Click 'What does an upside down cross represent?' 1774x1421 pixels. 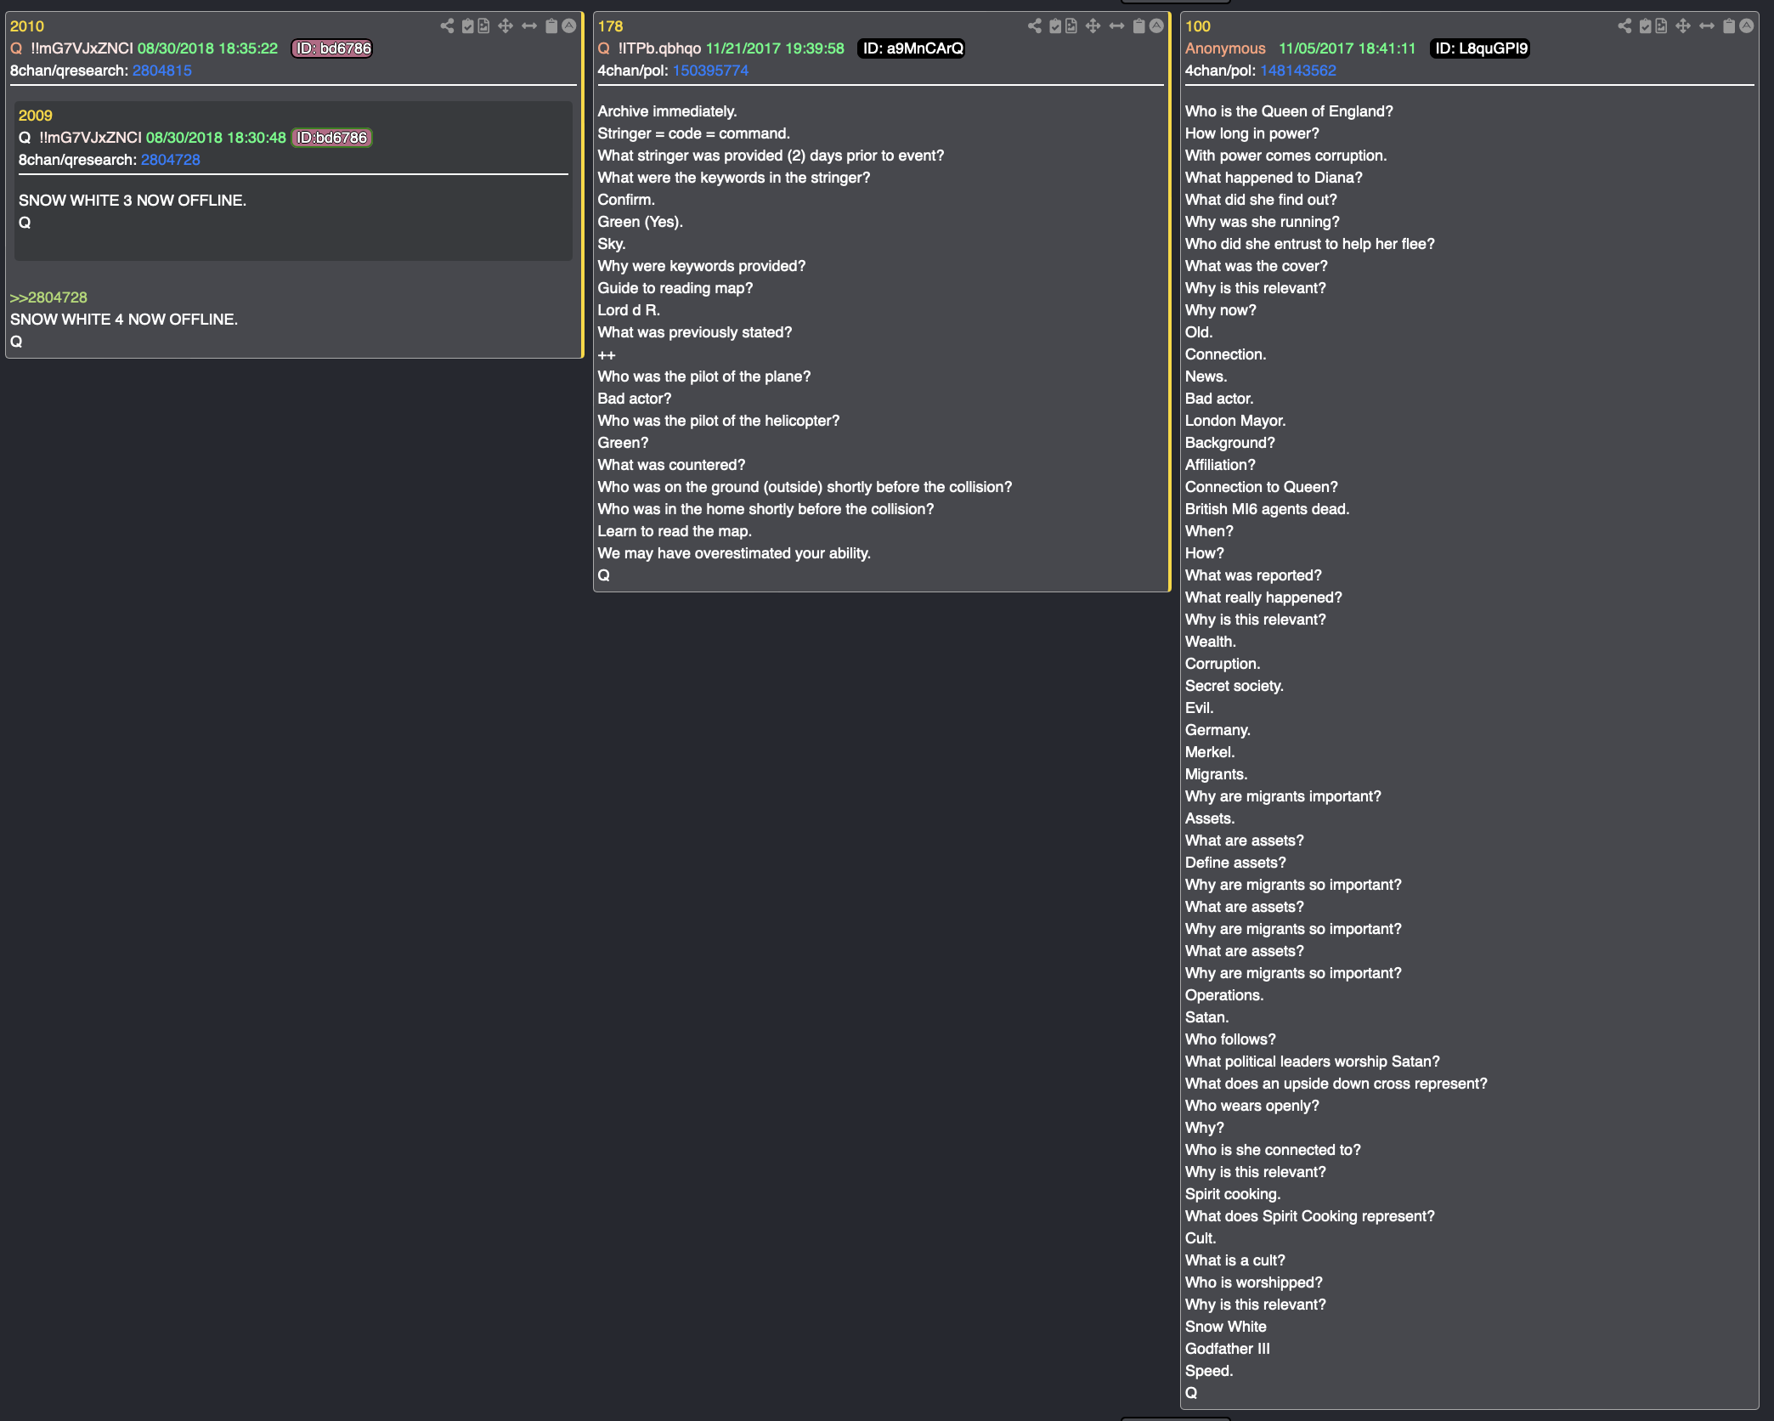pyautogui.click(x=1336, y=1084)
